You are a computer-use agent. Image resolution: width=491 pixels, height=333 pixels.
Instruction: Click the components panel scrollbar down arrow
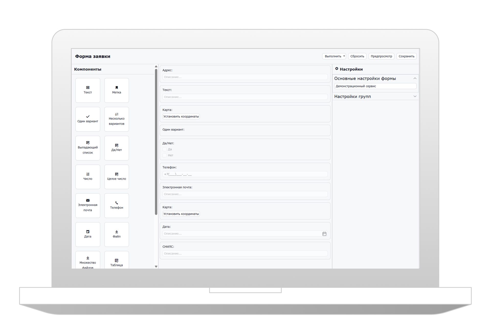(156, 266)
